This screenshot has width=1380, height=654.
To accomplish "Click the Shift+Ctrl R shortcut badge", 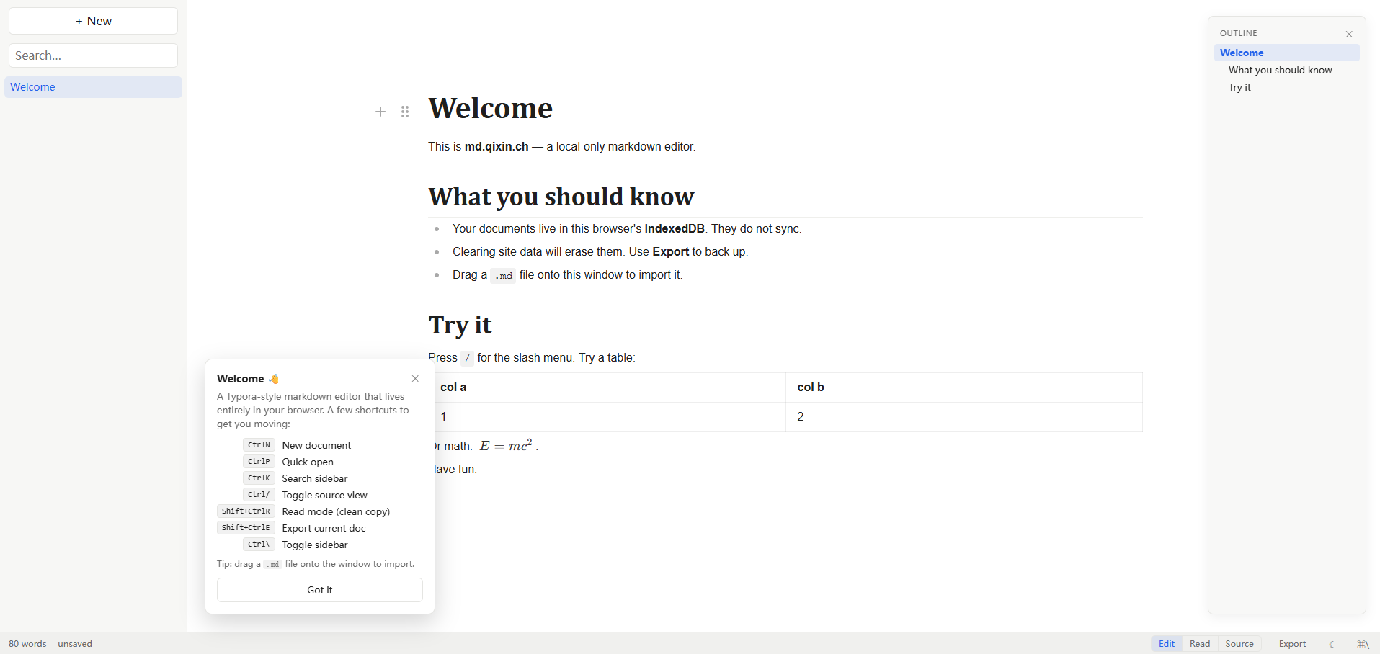I will 246,511.
